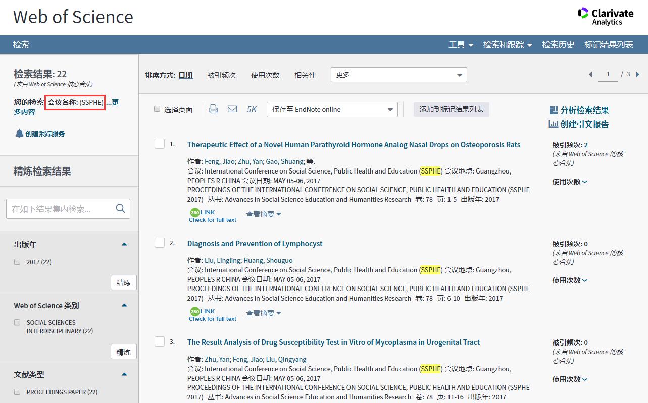Viewport: 648px width, 403px height.
Task: Click author Feng, Jiao in result 1
Action: tap(219, 161)
